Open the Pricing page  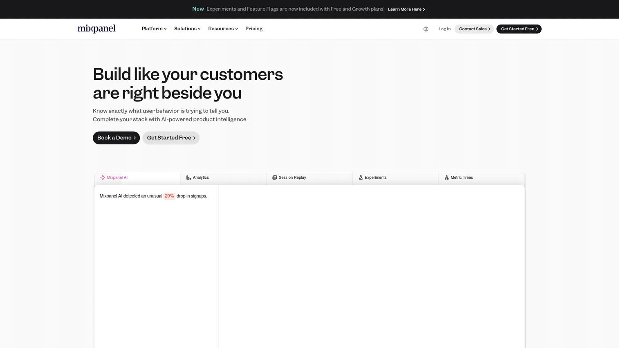[254, 29]
